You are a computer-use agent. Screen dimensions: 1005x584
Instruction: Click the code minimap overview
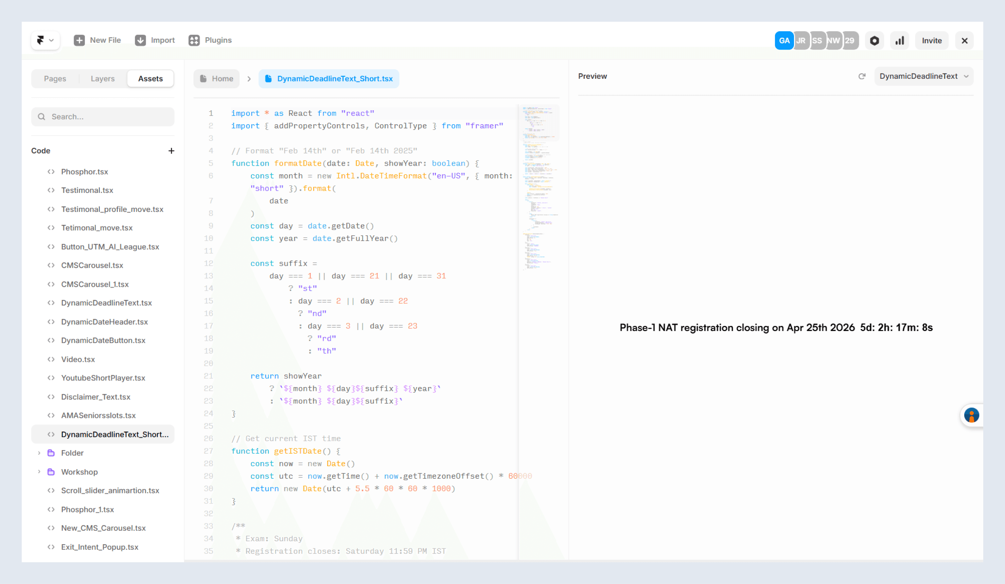pos(539,187)
